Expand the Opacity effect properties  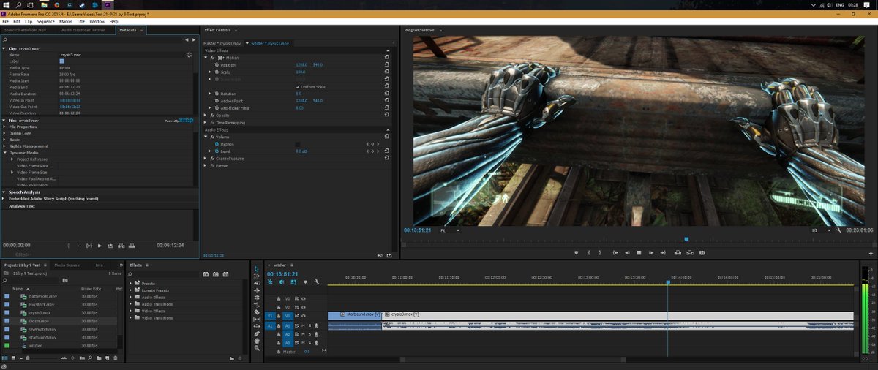[x=206, y=116]
